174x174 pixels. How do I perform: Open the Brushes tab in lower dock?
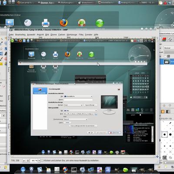click(163, 111)
